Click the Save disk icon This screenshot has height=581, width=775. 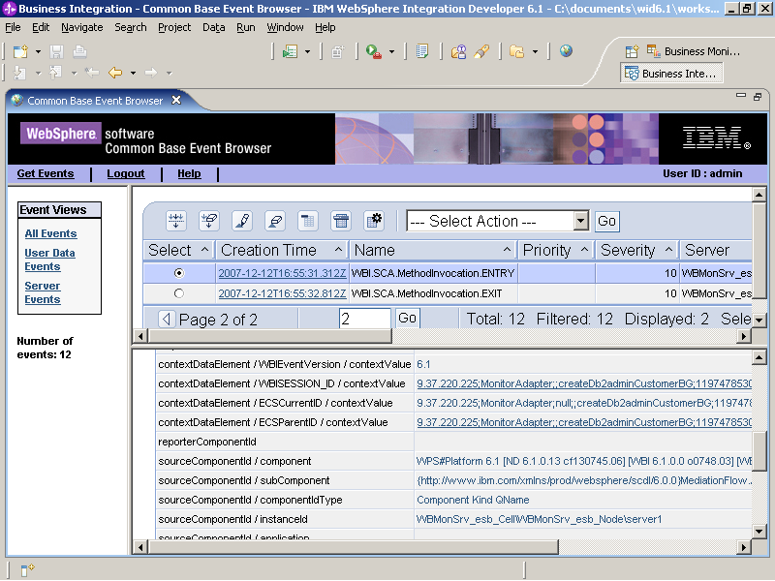pyautogui.click(x=57, y=51)
